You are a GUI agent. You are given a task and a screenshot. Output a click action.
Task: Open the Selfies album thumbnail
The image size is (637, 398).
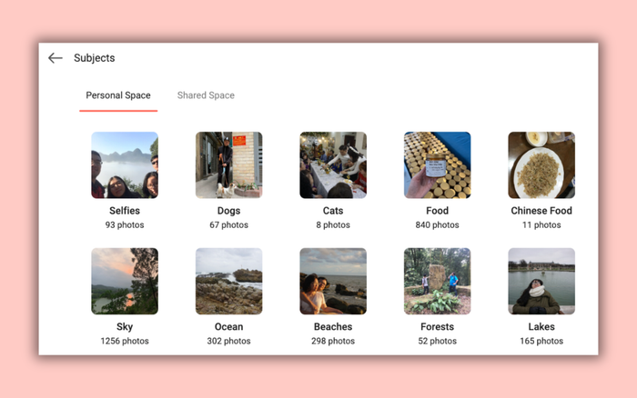pyautogui.click(x=125, y=165)
